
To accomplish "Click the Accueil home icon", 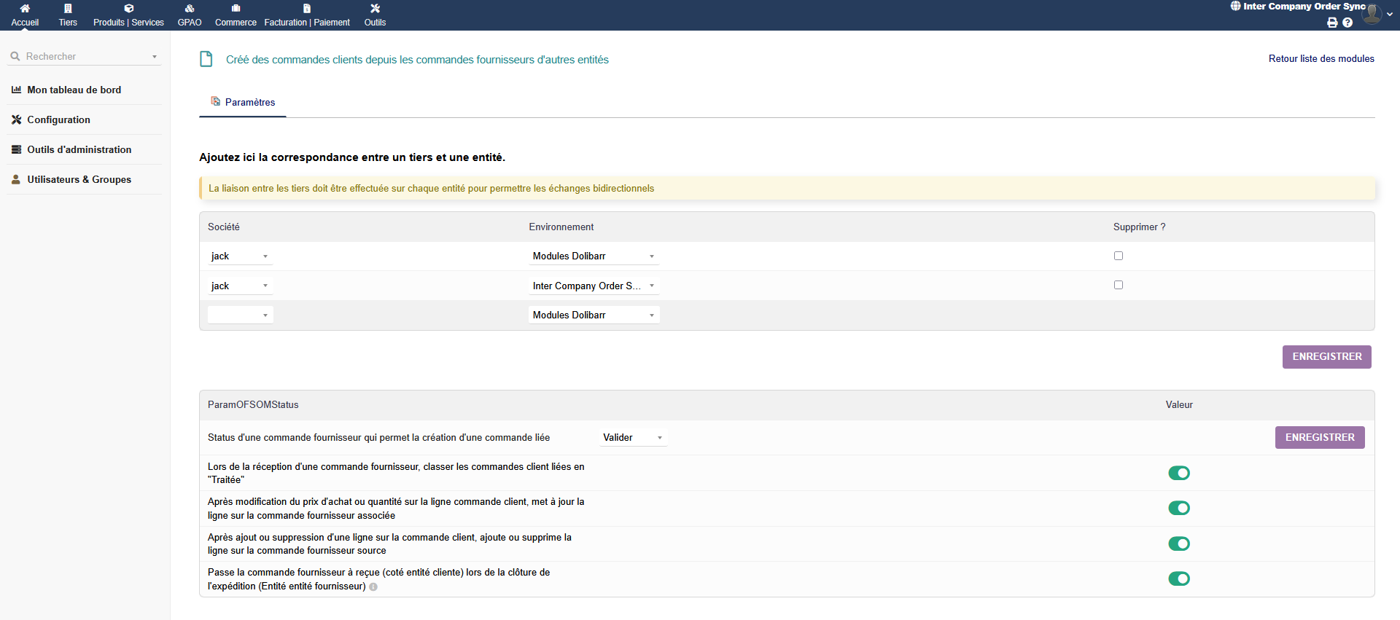I will (x=25, y=9).
